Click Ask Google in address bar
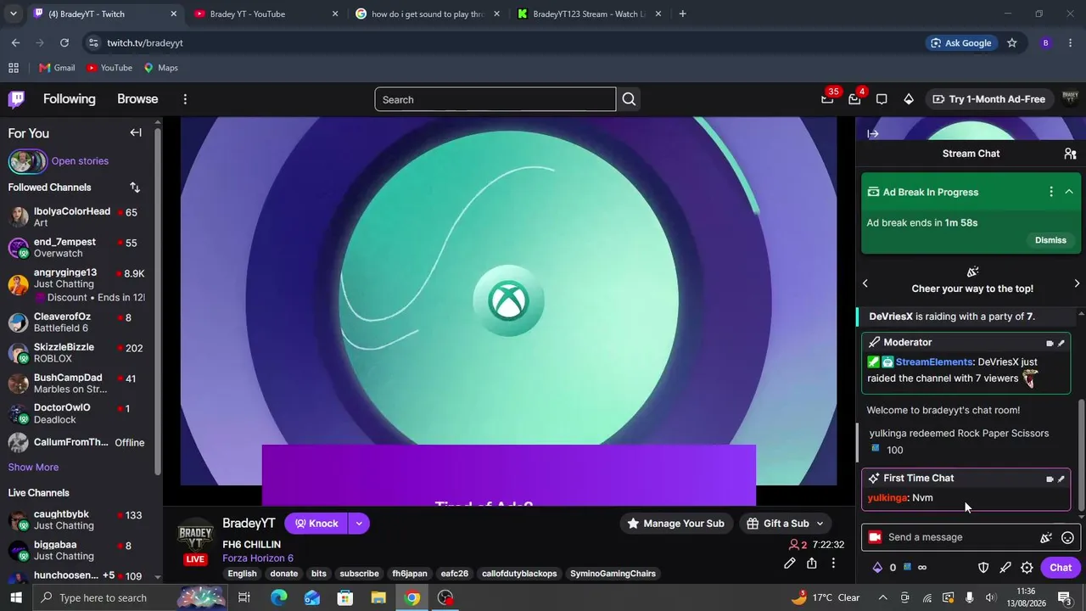Screen dimensions: 1086x611 (x=960, y=42)
